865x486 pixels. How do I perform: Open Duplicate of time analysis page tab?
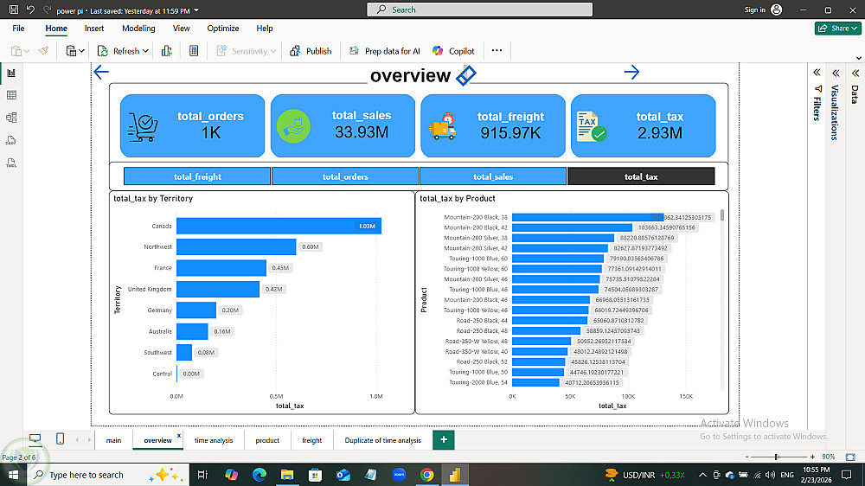pyautogui.click(x=383, y=440)
